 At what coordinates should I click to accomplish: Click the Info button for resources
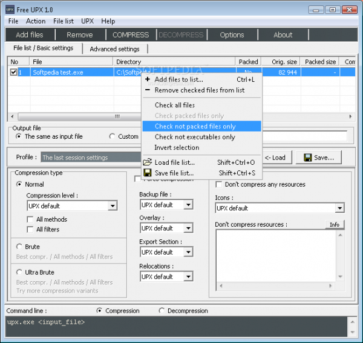[x=335, y=224]
